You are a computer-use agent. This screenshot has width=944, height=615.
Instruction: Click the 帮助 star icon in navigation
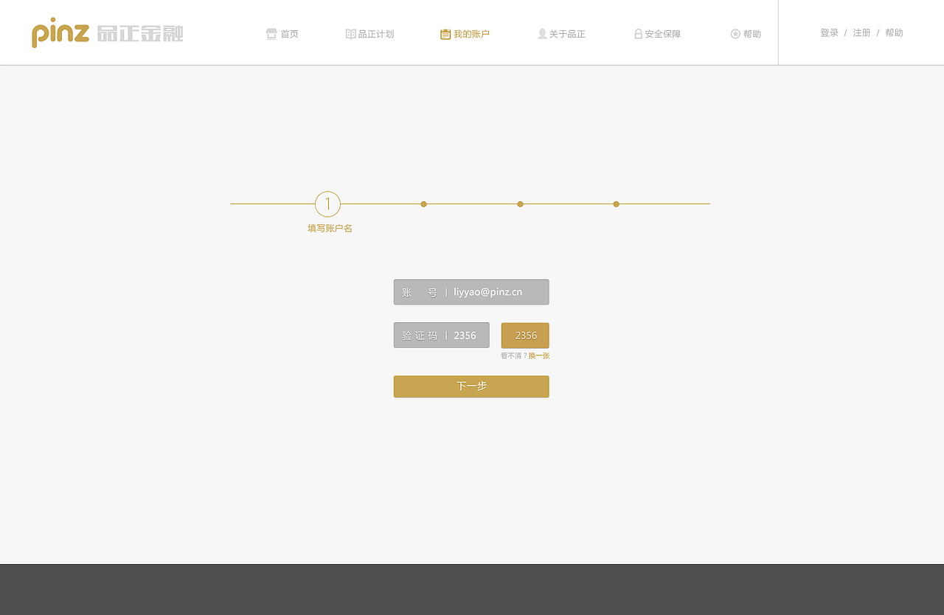coord(735,34)
